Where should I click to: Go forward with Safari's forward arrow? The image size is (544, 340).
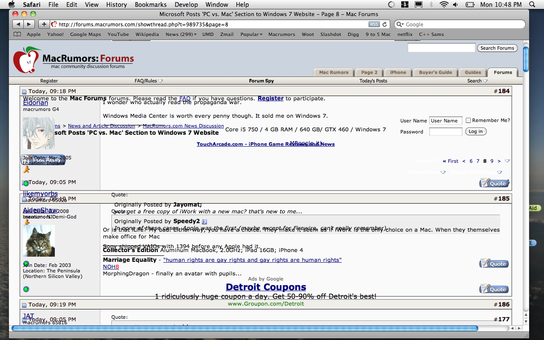(x=29, y=24)
